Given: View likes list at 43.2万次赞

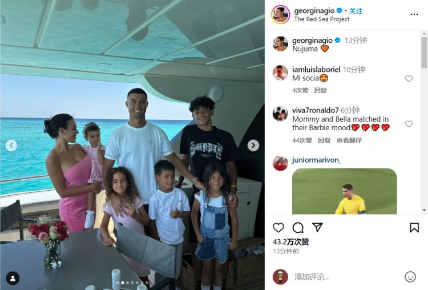Looking at the screenshot, I should pyautogui.click(x=290, y=241).
